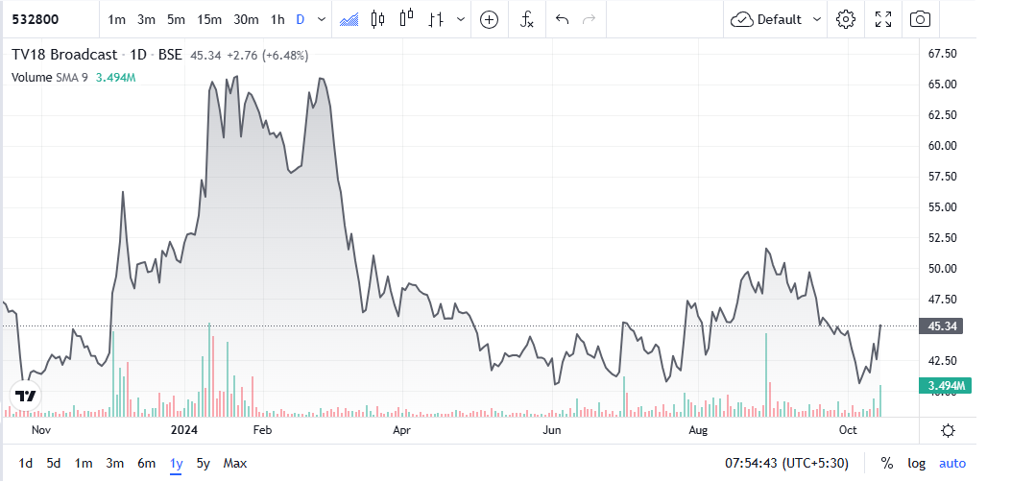Select the 30m interval
The height and width of the screenshot is (482, 1011).
[246, 19]
